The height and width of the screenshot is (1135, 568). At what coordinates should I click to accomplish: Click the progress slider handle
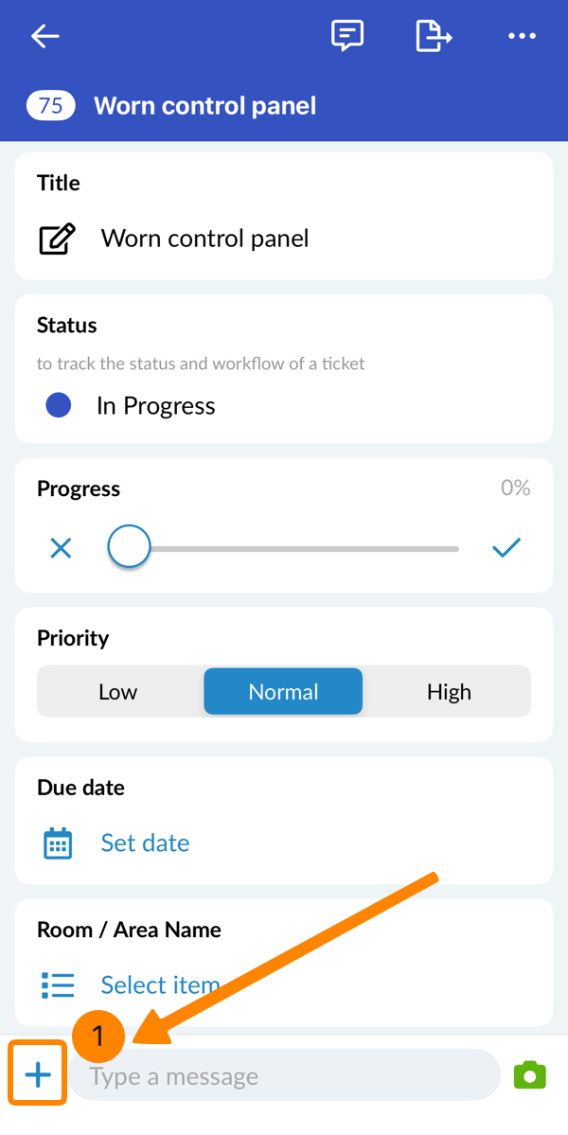click(x=129, y=547)
